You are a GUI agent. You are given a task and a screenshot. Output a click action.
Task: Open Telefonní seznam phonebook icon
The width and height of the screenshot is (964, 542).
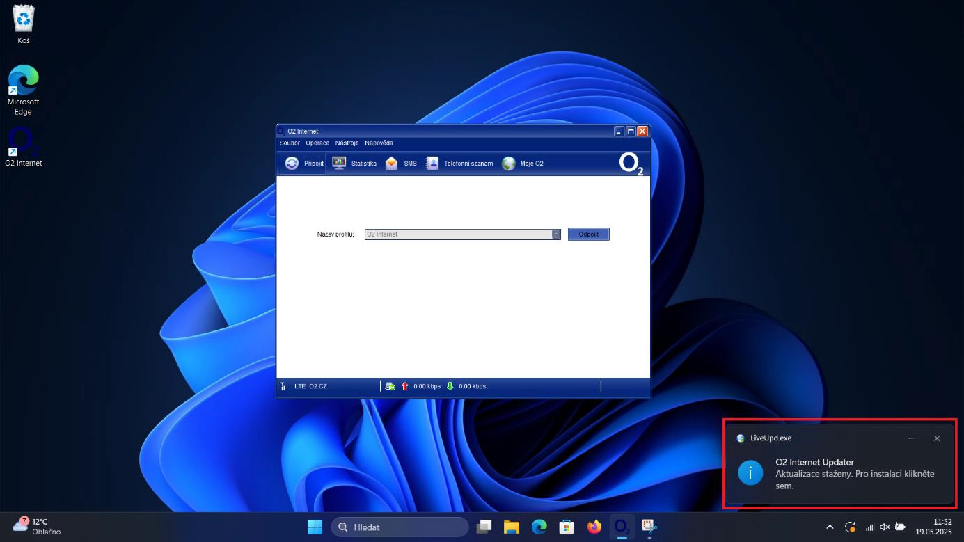tap(432, 164)
